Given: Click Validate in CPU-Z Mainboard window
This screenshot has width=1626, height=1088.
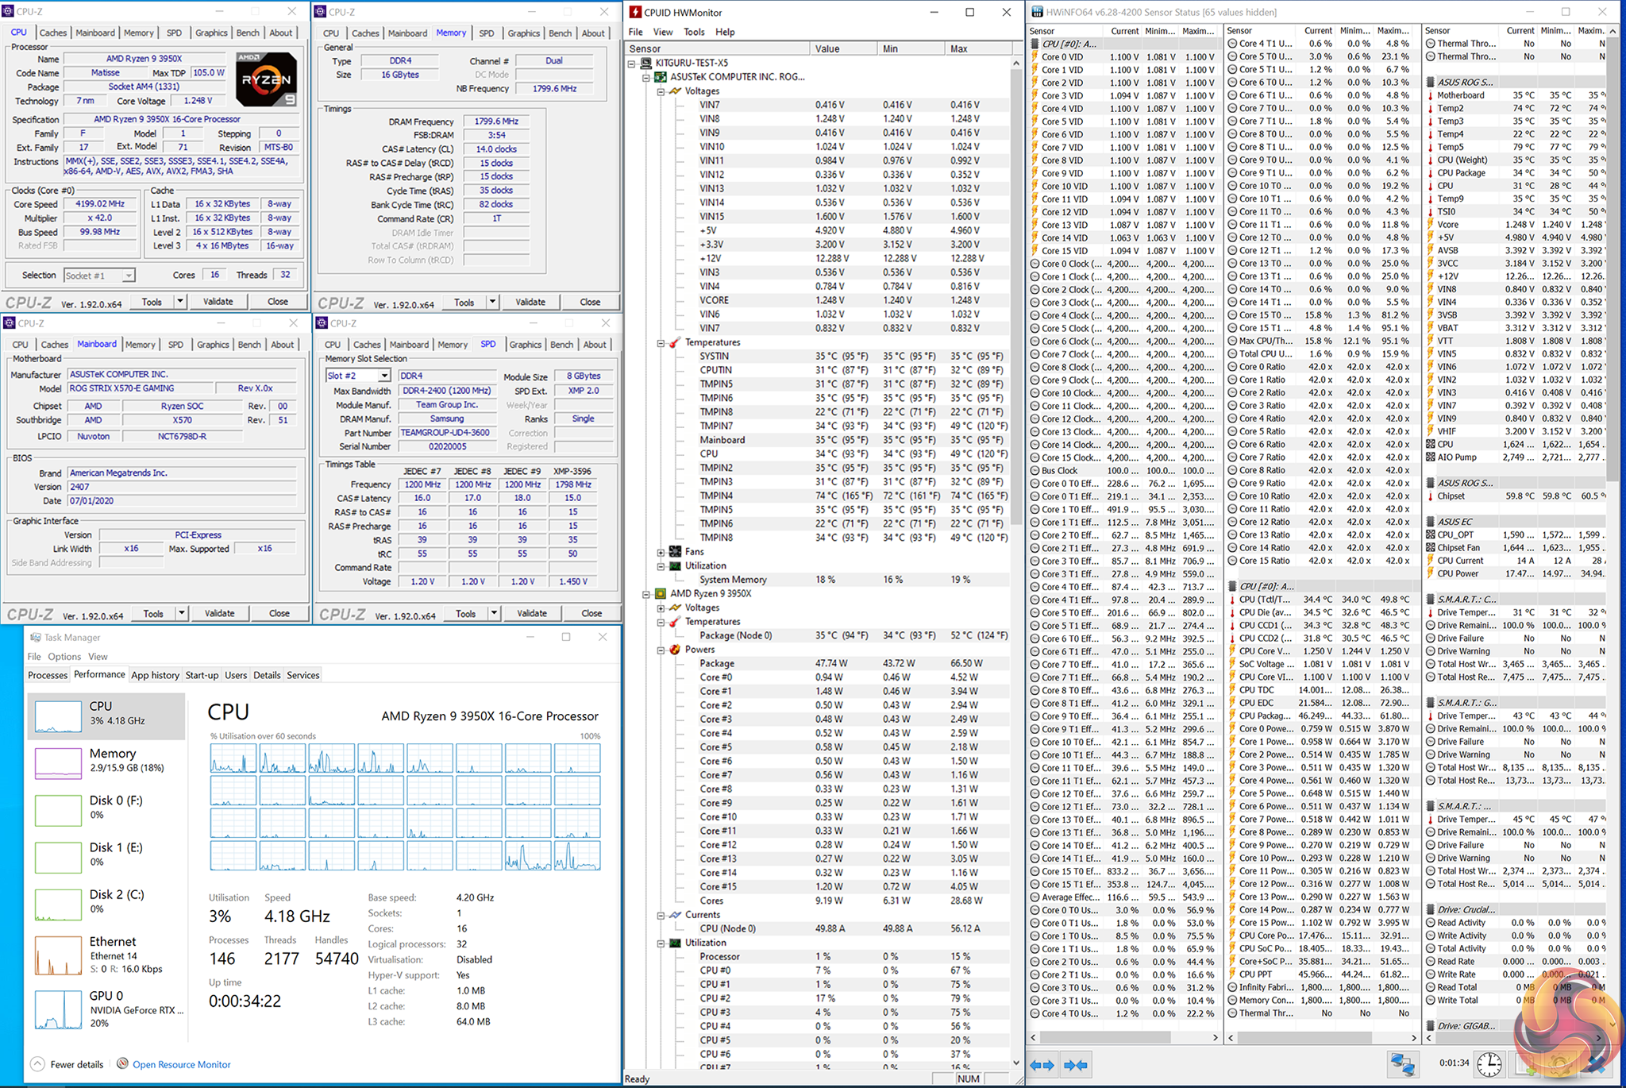Looking at the screenshot, I should pyautogui.click(x=219, y=613).
